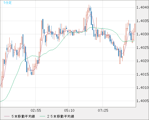Click the 1.4030 price axis label
Viewport: 149px width, 120px height.
143,34
